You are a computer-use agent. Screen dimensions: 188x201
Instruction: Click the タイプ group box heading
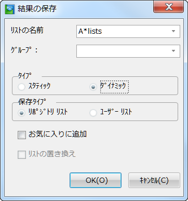tap(25, 76)
